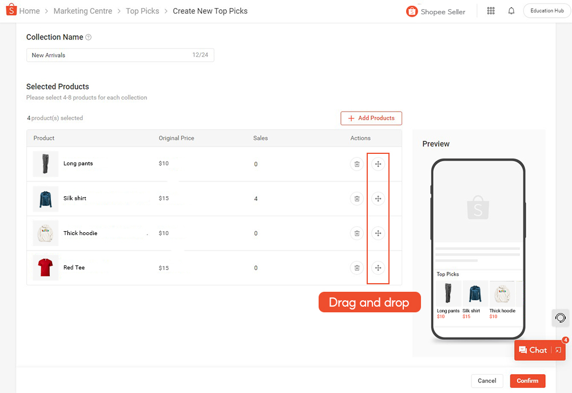The width and height of the screenshot is (572, 393).
Task: Click the move handle for Long pants
Action: click(378, 164)
